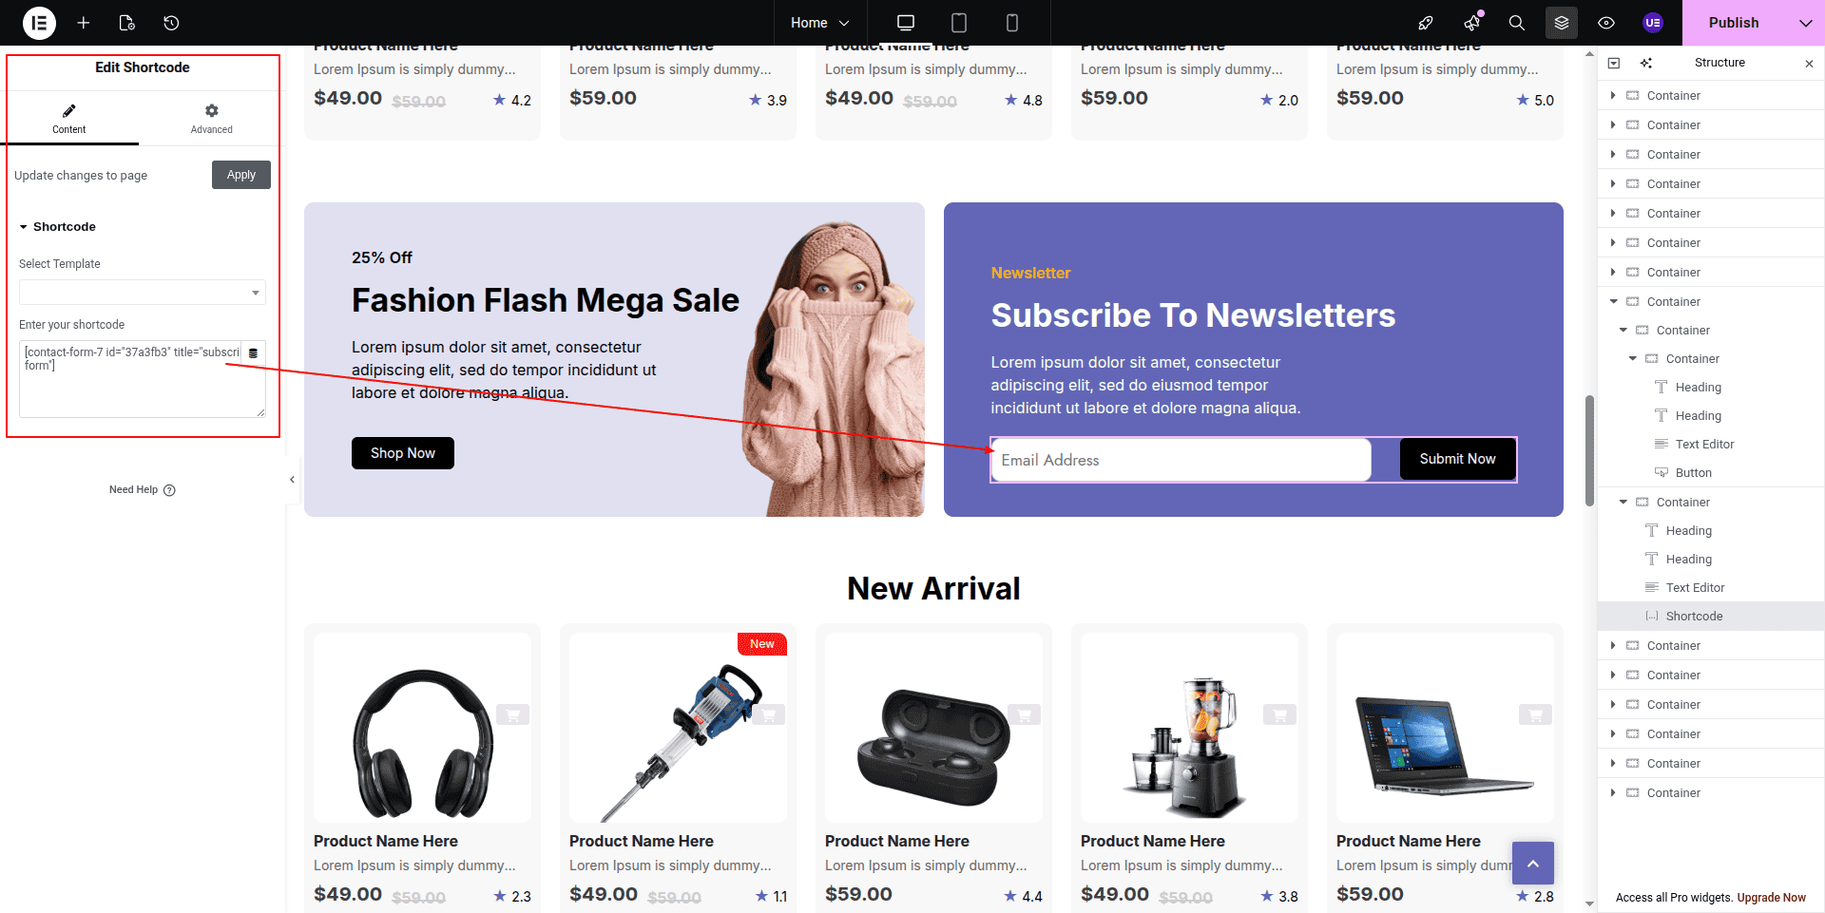Click the Need Help icon
Viewport: 1825px width, 913px height.
[169, 490]
